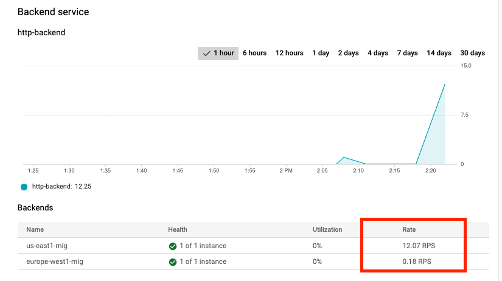Select the 1 day time range
The width and height of the screenshot is (502, 281).
321,53
